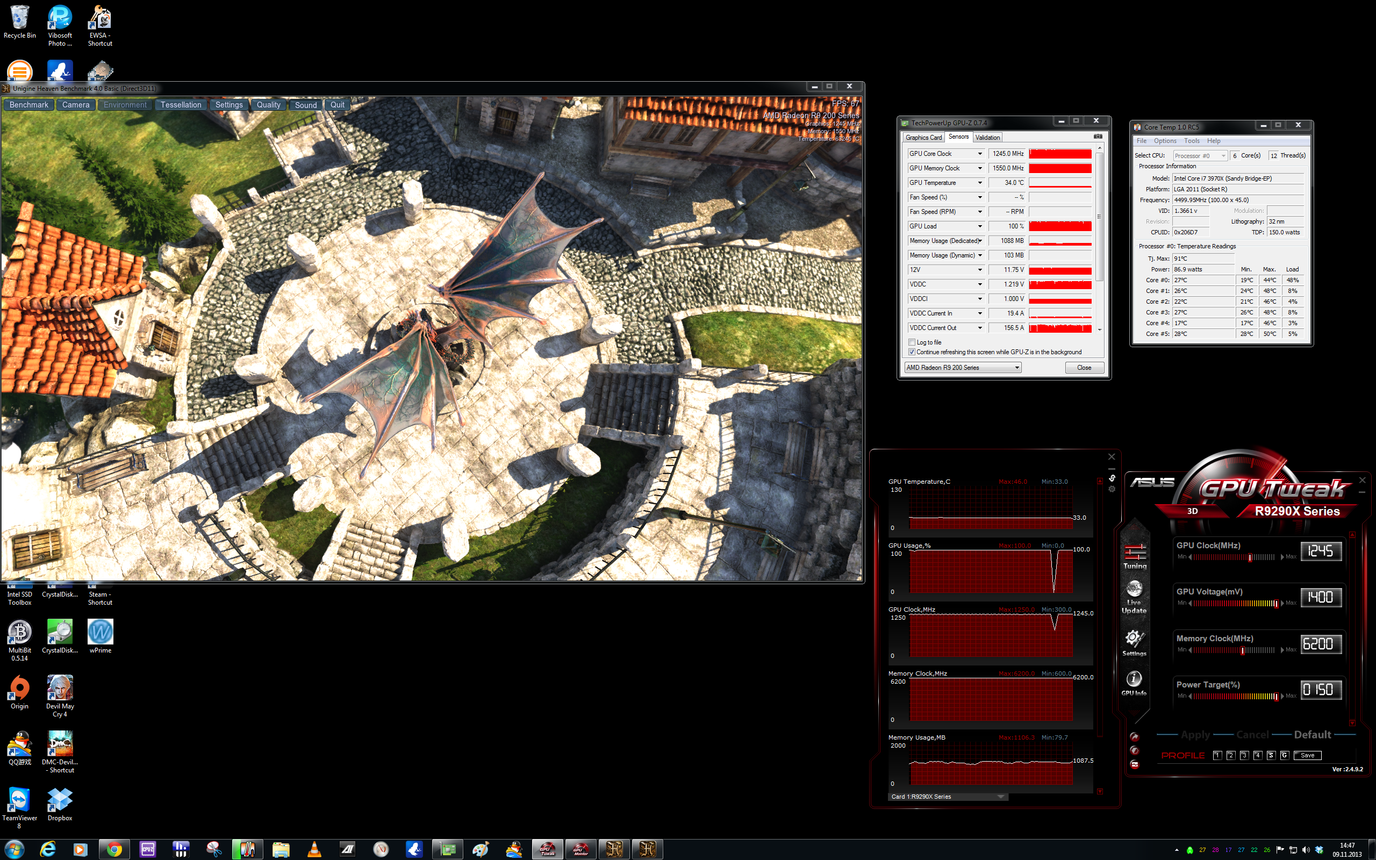Screen dimensions: 1376x860
Task: Open the Windows Start button
Action: click(x=14, y=849)
